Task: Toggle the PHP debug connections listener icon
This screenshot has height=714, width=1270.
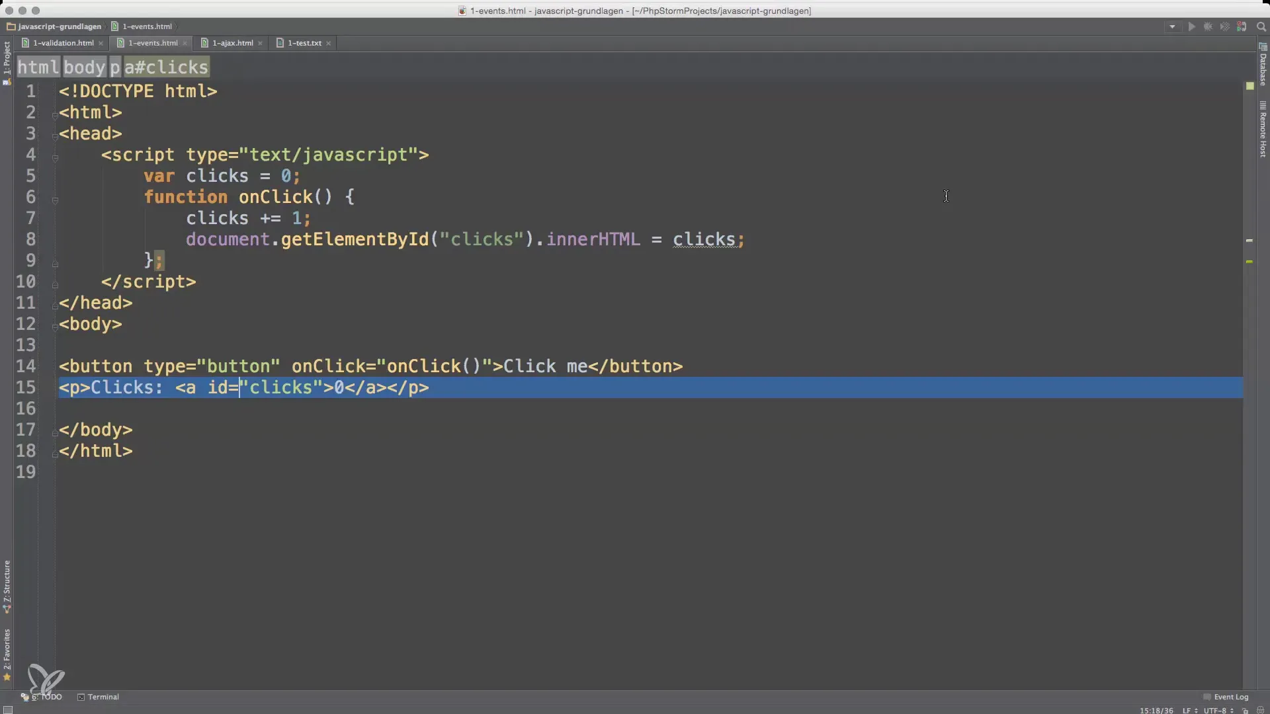Action: [1242, 26]
